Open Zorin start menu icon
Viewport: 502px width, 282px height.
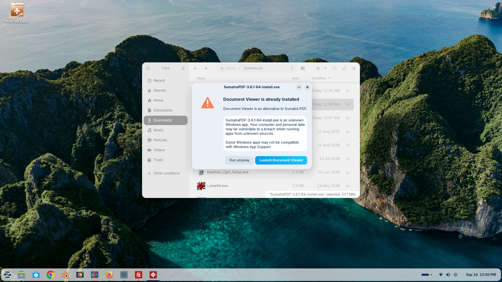pyautogui.click(x=8, y=275)
